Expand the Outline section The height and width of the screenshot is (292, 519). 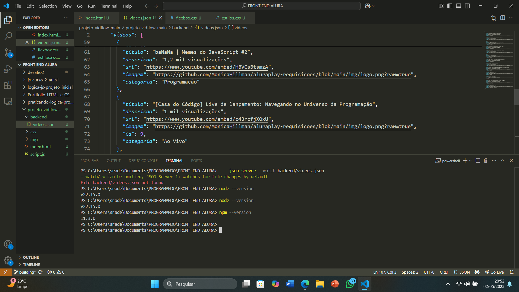[45, 257]
